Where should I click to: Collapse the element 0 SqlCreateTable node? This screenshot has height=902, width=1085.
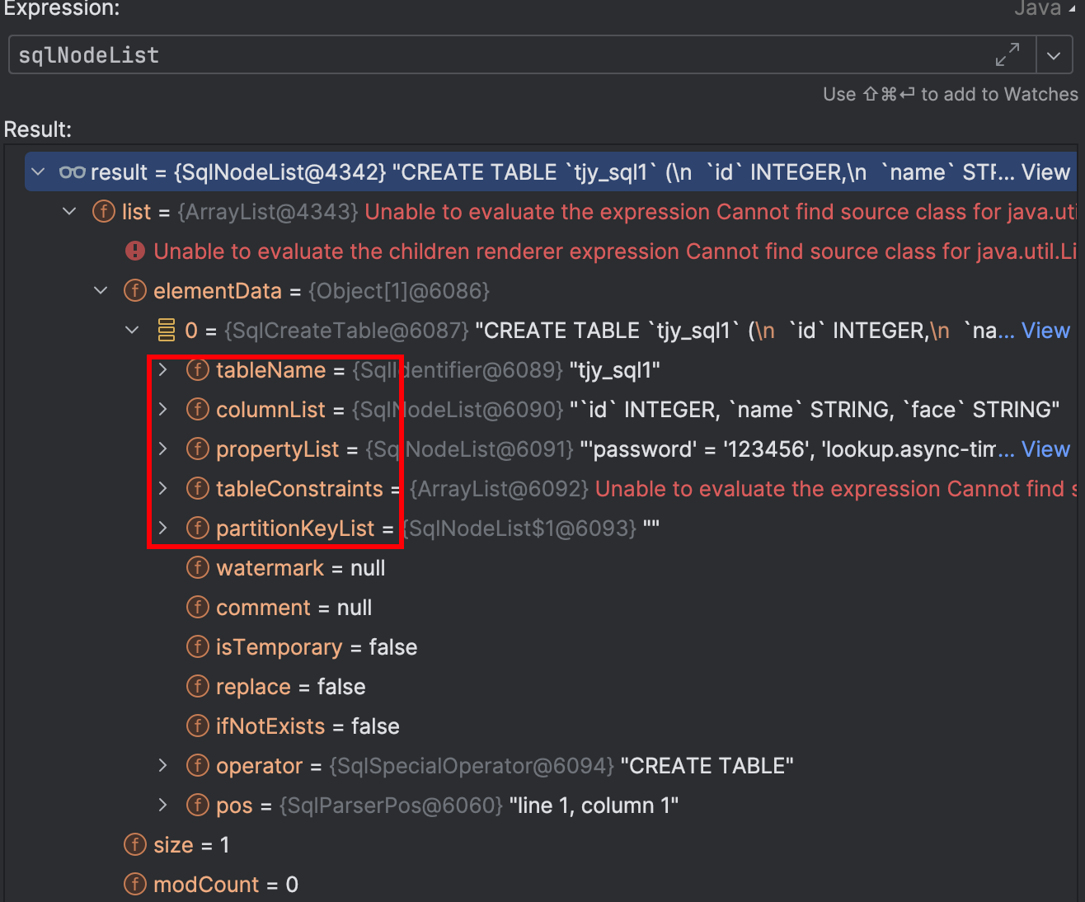point(132,331)
